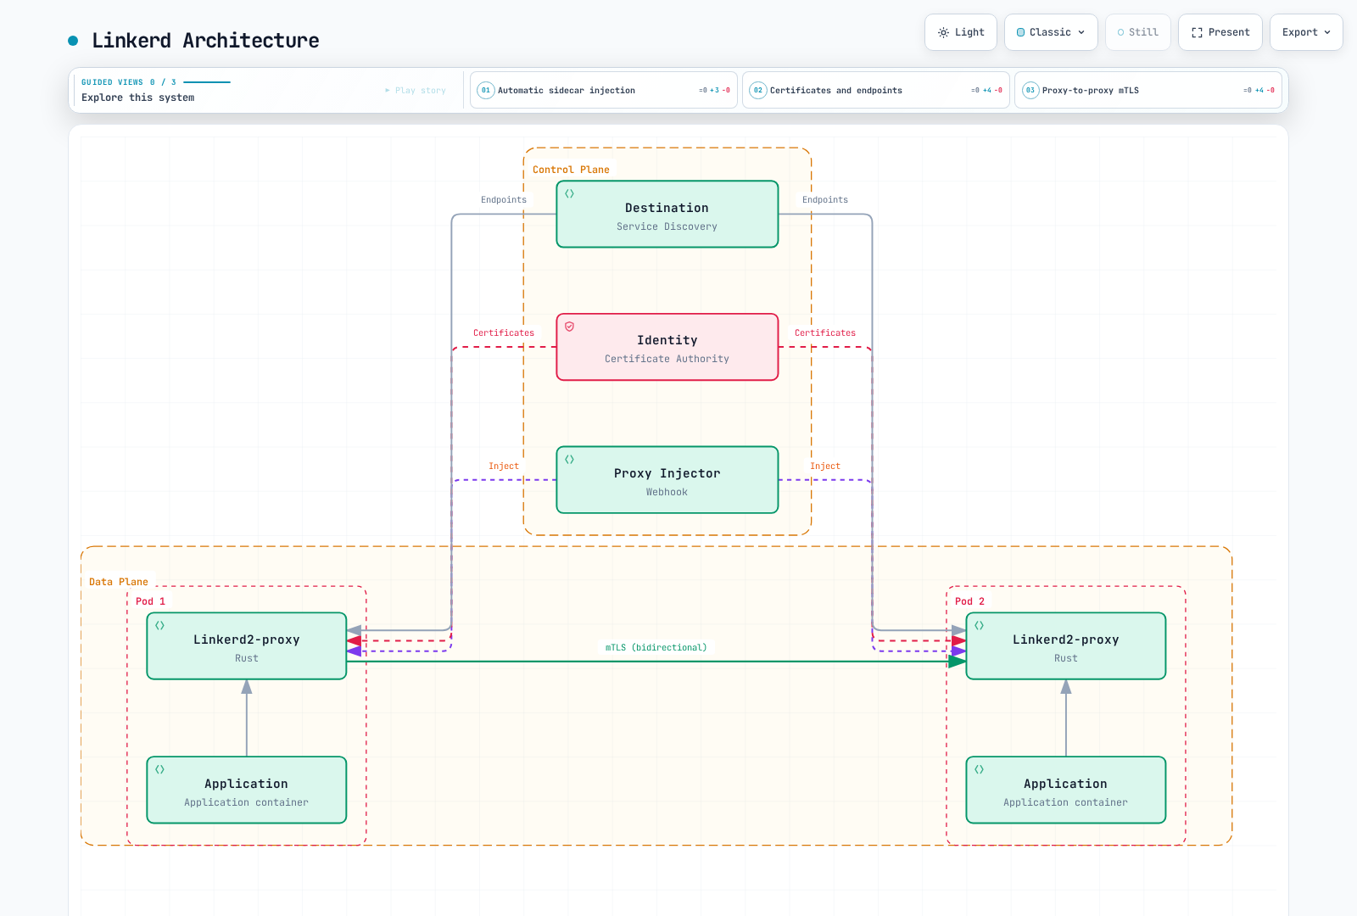The width and height of the screenshot is (1357, 916).
Task: Click the left Endpoints edge label
Action: click(504, 200)
